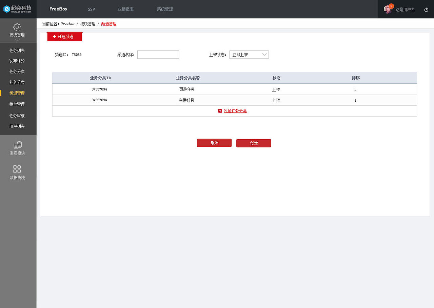Go to 发布任务 in sidebar
The width and height of the screenshot is (434, 308).
17,61
